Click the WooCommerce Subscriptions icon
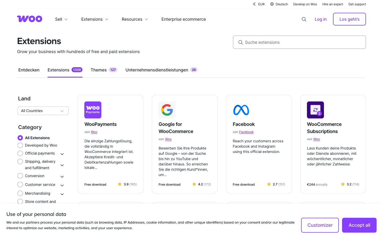383x239 pixels. coord(315,110)
